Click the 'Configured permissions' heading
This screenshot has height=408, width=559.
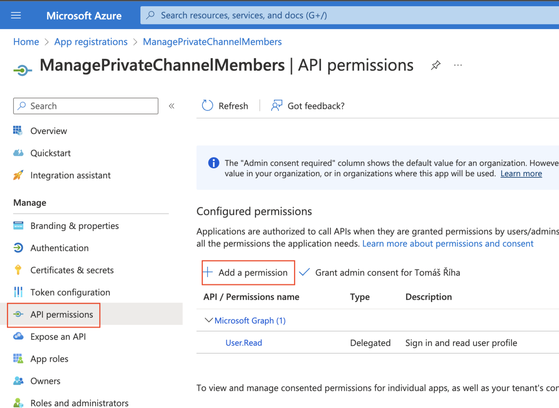(x=254, y=211)
